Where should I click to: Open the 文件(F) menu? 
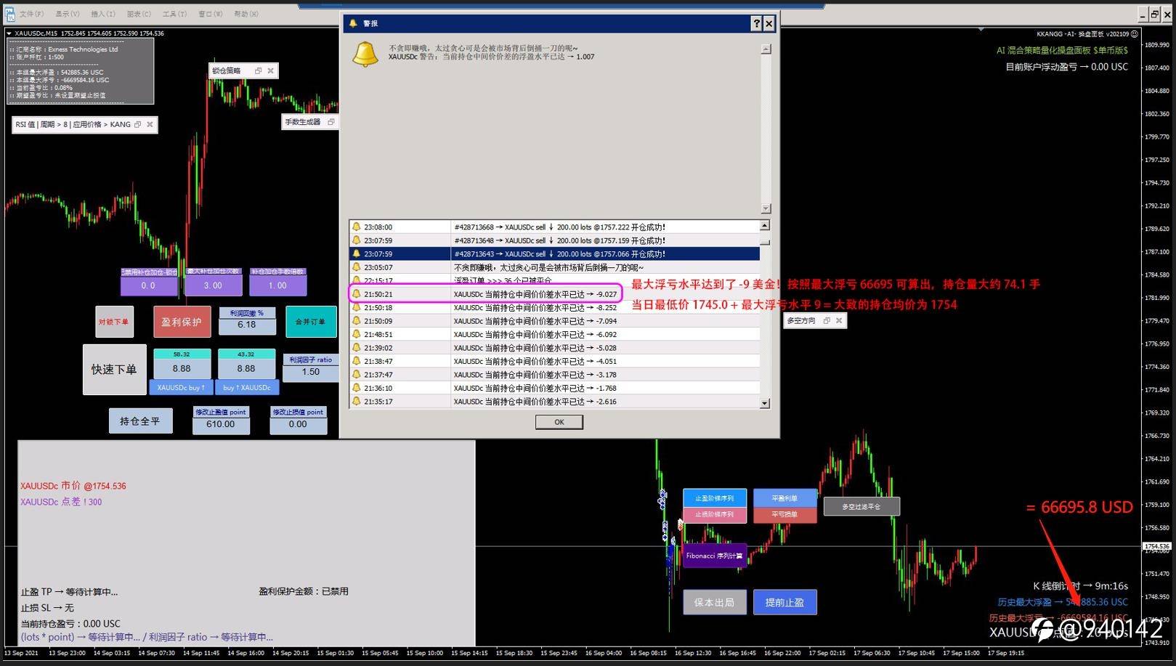click(x=32, y=14)
